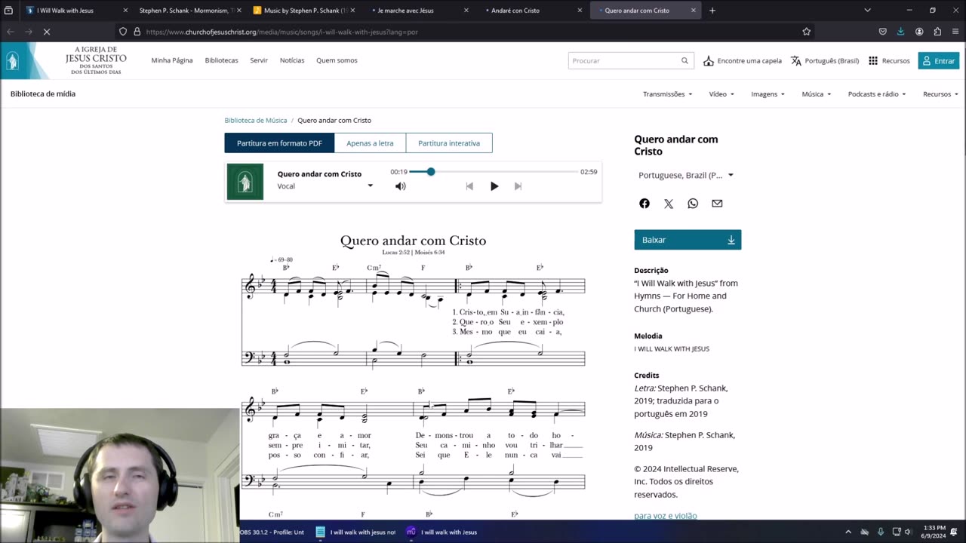Open the Recursos grid menu

pyautogui.click(x=889, y=61)
